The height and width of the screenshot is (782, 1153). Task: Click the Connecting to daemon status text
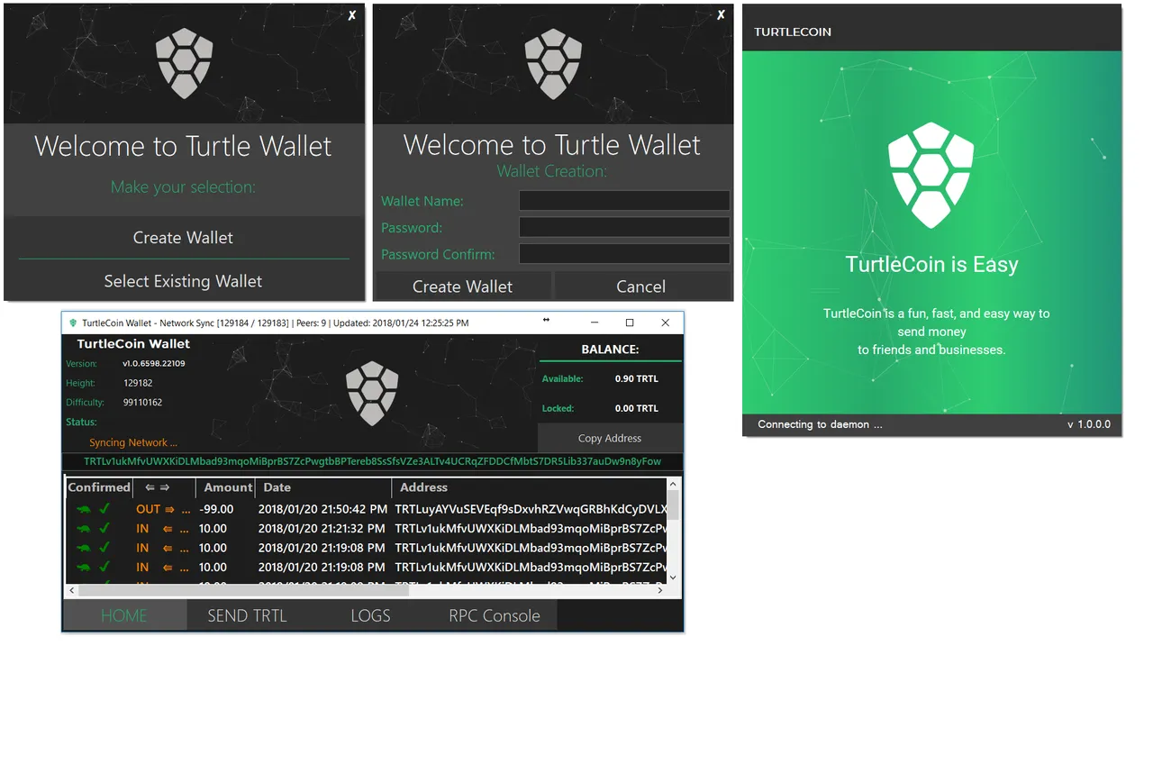click(x=820, y=424)
